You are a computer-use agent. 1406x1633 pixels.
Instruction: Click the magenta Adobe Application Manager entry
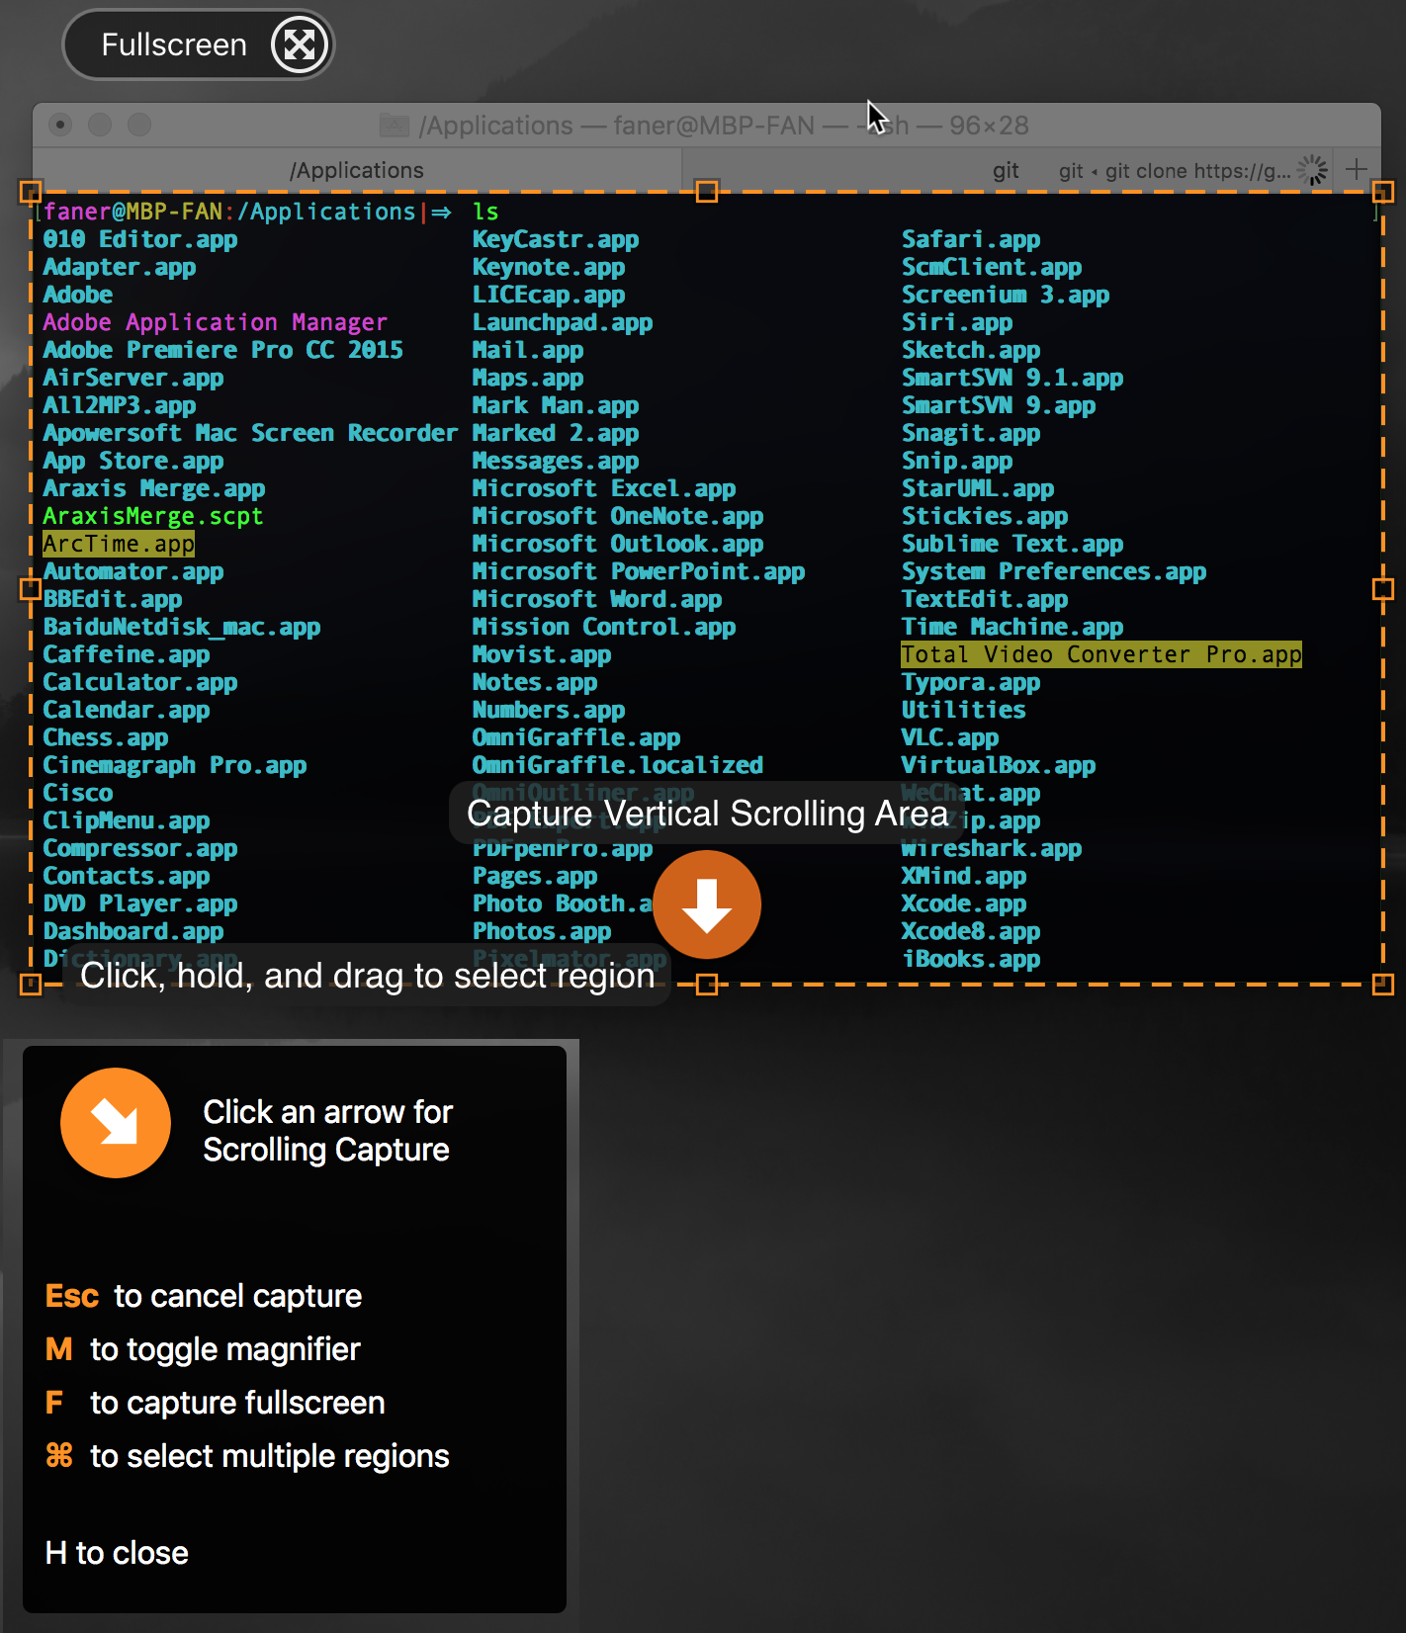pos(216,322)
